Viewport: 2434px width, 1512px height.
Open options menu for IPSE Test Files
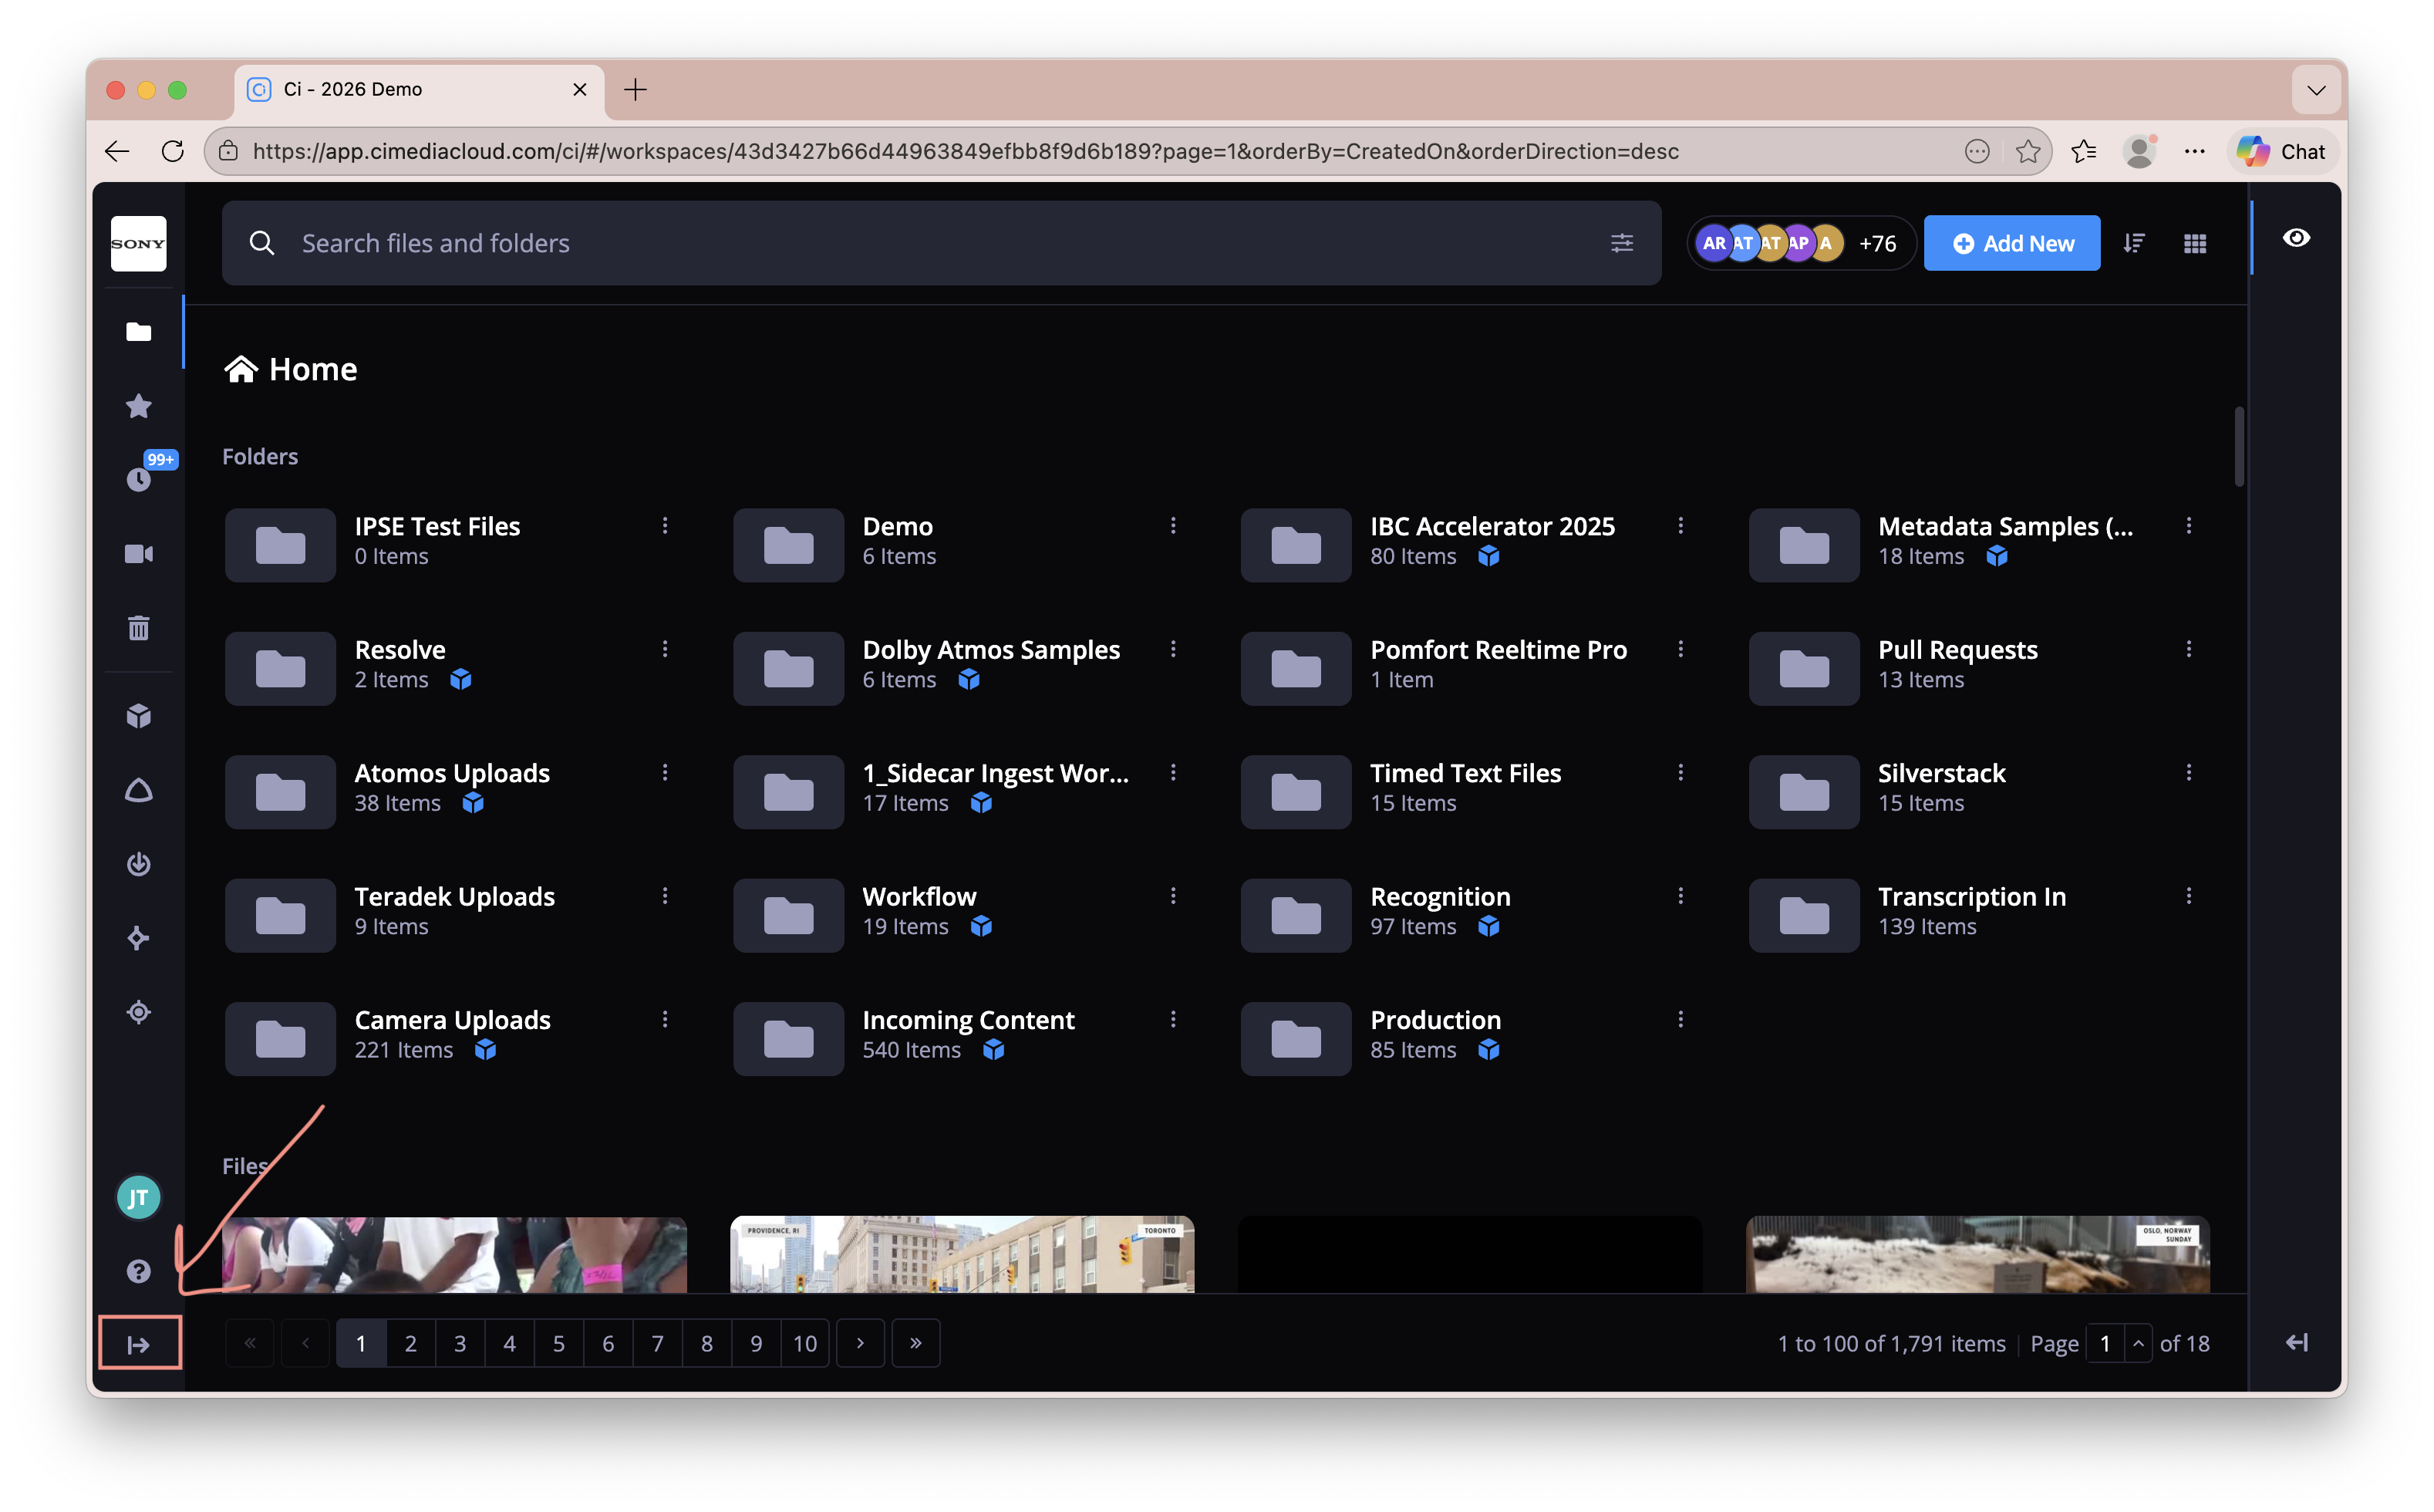(x=665, y=526)
